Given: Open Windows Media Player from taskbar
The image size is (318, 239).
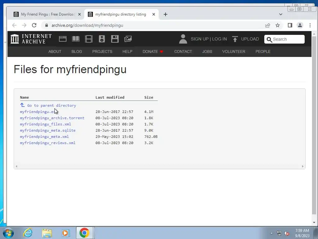Looking at the screenshot, I should coord(66,233).
